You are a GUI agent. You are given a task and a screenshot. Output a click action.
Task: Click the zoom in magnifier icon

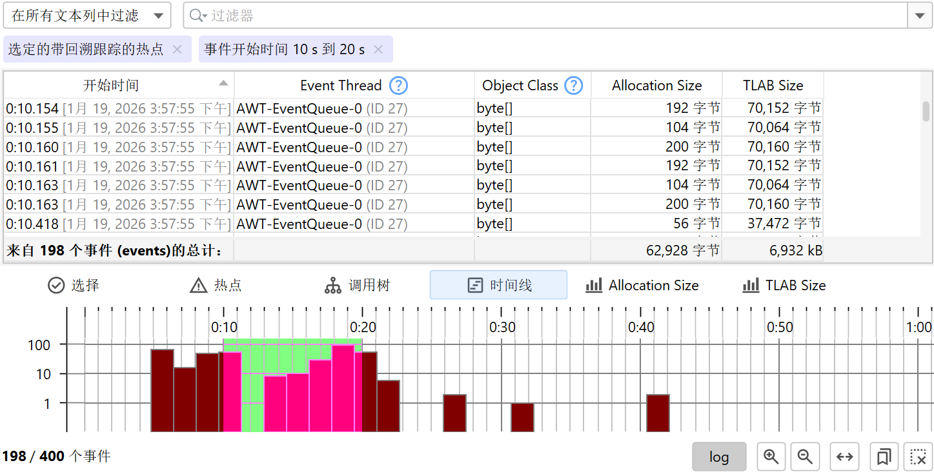[x=771, y=457]
